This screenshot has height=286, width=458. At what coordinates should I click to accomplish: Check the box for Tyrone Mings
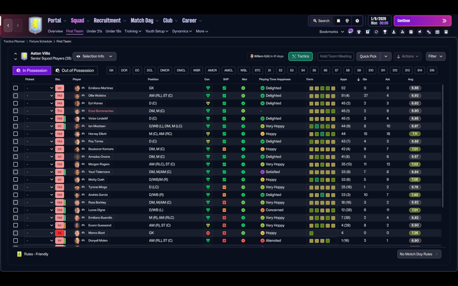click(15, 187)
